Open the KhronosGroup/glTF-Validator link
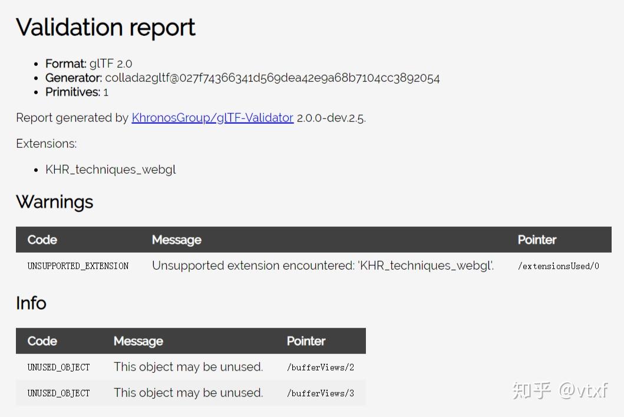Viewport: 624px width, 417px height. [x=212, y=118]
